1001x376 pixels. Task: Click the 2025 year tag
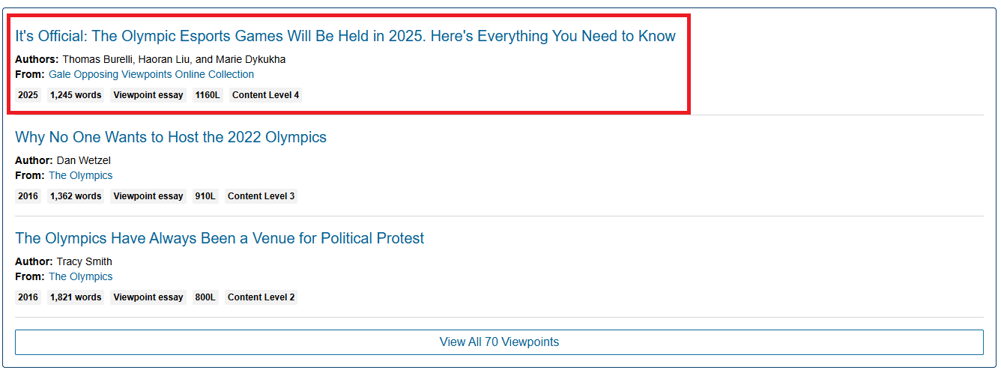[28, 95]
